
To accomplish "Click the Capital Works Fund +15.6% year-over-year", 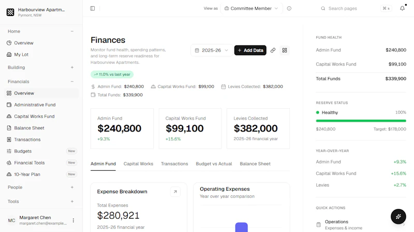I will (x=398, y=174).
